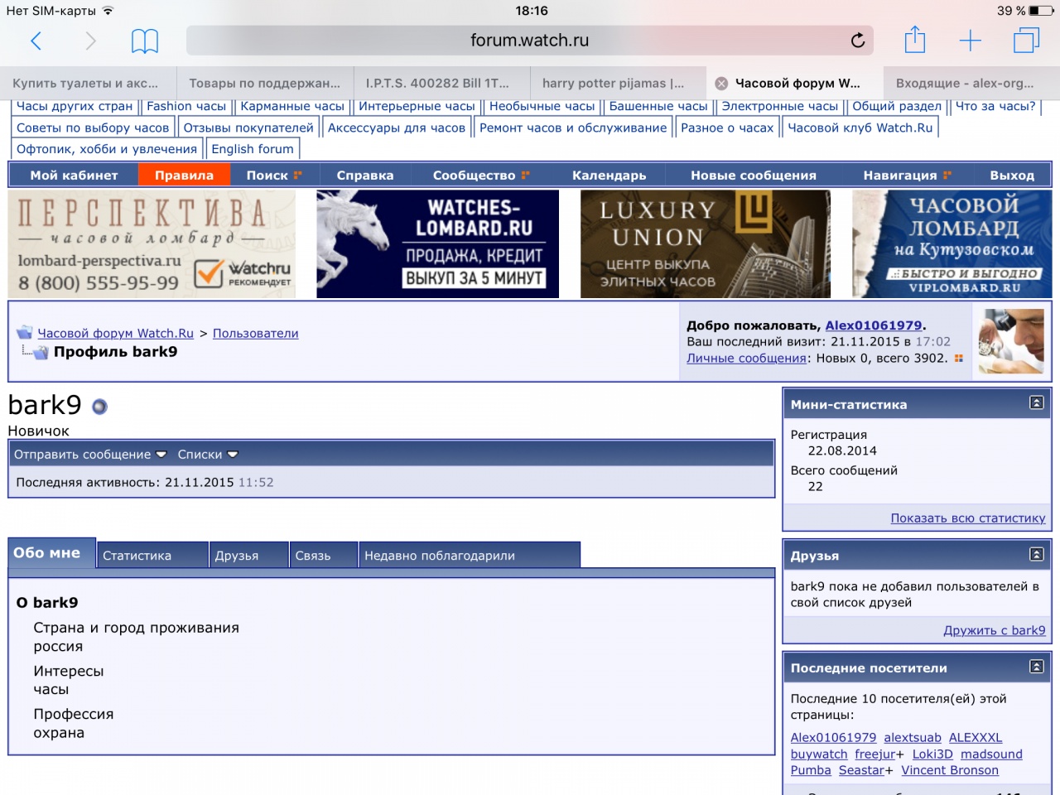Tap Safari back arrow button
This screenshot has height=795, width=1060.
point(36,41)
